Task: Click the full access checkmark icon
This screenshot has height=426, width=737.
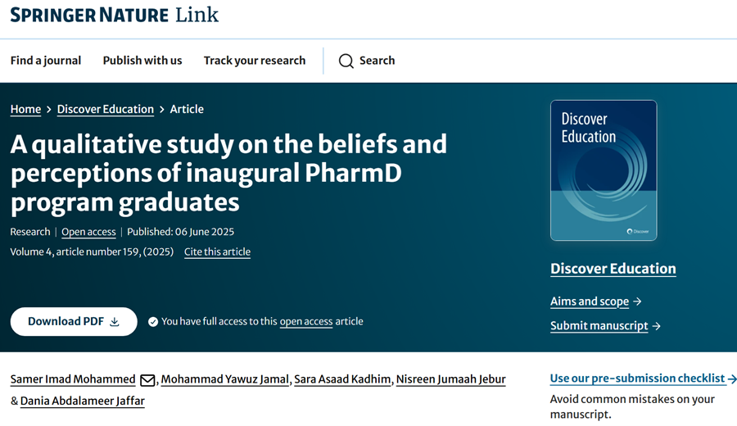Action: click(x=153, y=322)
